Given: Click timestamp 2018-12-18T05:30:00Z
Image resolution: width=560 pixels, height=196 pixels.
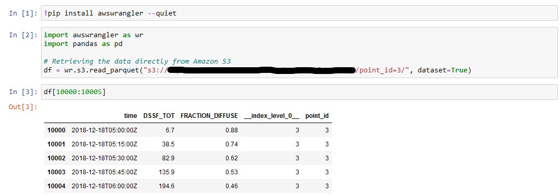Looking at the screenshot, I should pyautogui.click(x=104, y=158).
